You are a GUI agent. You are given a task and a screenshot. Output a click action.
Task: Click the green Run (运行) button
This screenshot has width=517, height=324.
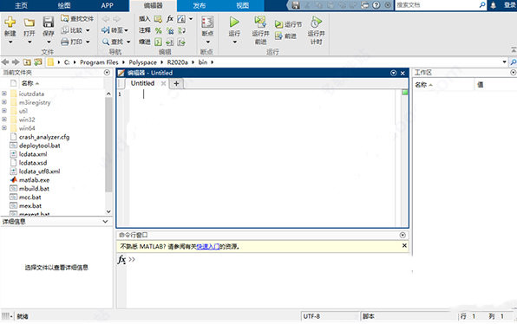[x=234, y=22]
